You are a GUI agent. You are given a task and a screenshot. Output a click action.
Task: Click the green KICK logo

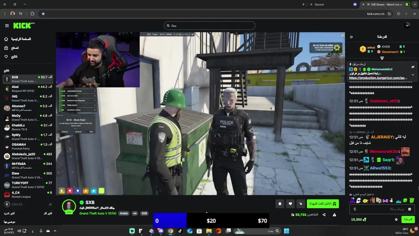pos(24,26)
